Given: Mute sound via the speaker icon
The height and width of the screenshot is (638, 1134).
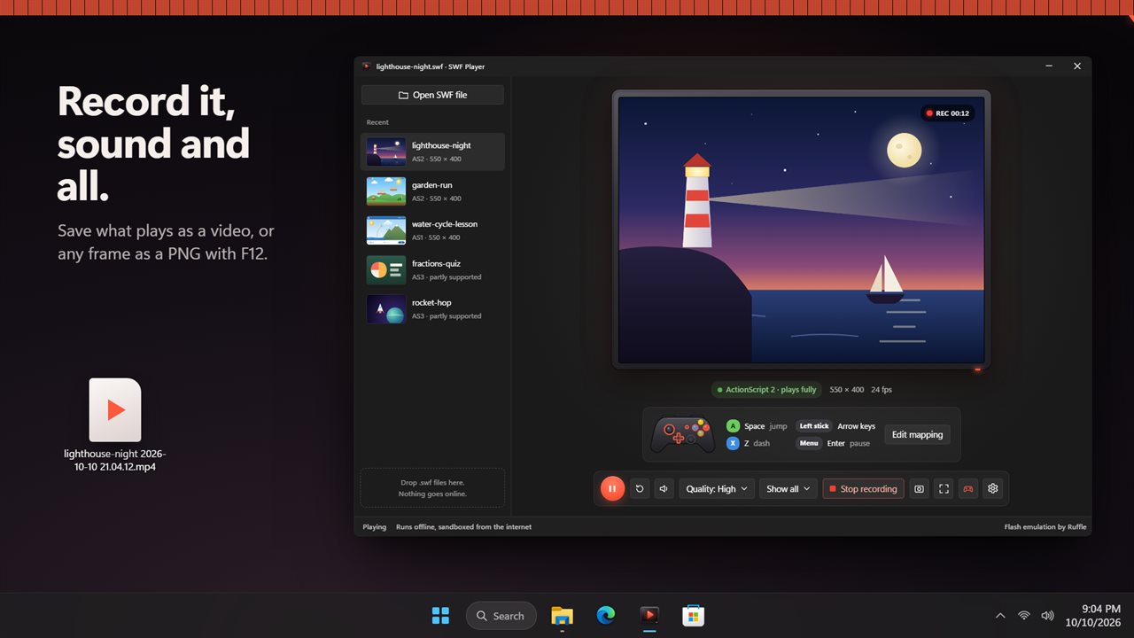Looking at the screenshot, I should (x=664, y=488).
